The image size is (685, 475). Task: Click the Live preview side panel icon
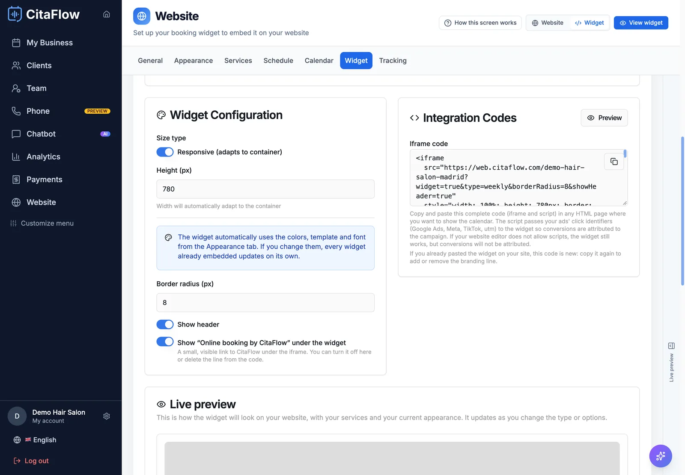pyautogui.click(x=671, y=345)
